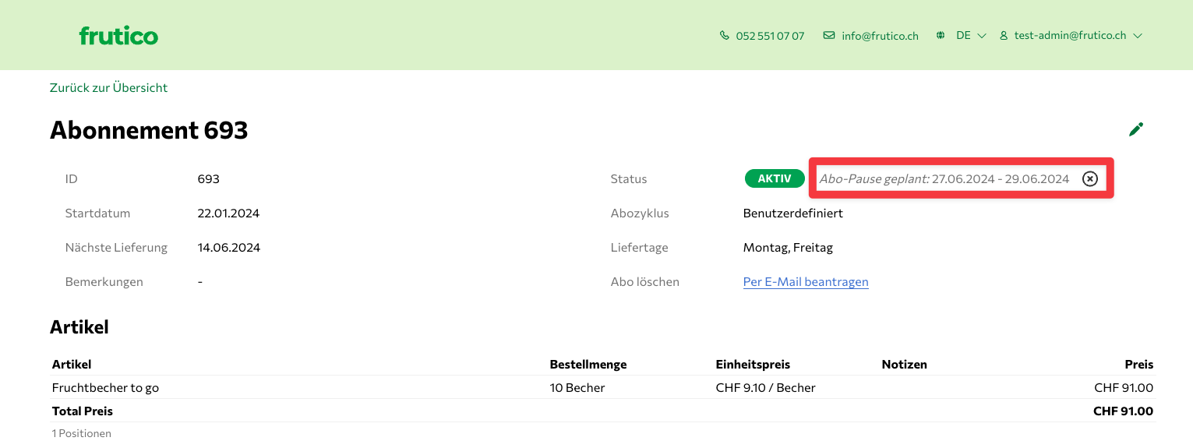Click the Artikel column header

point(72,365)
